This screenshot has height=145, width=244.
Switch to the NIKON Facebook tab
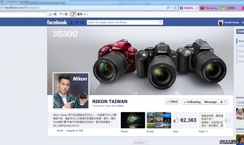[x=188, y=8]
